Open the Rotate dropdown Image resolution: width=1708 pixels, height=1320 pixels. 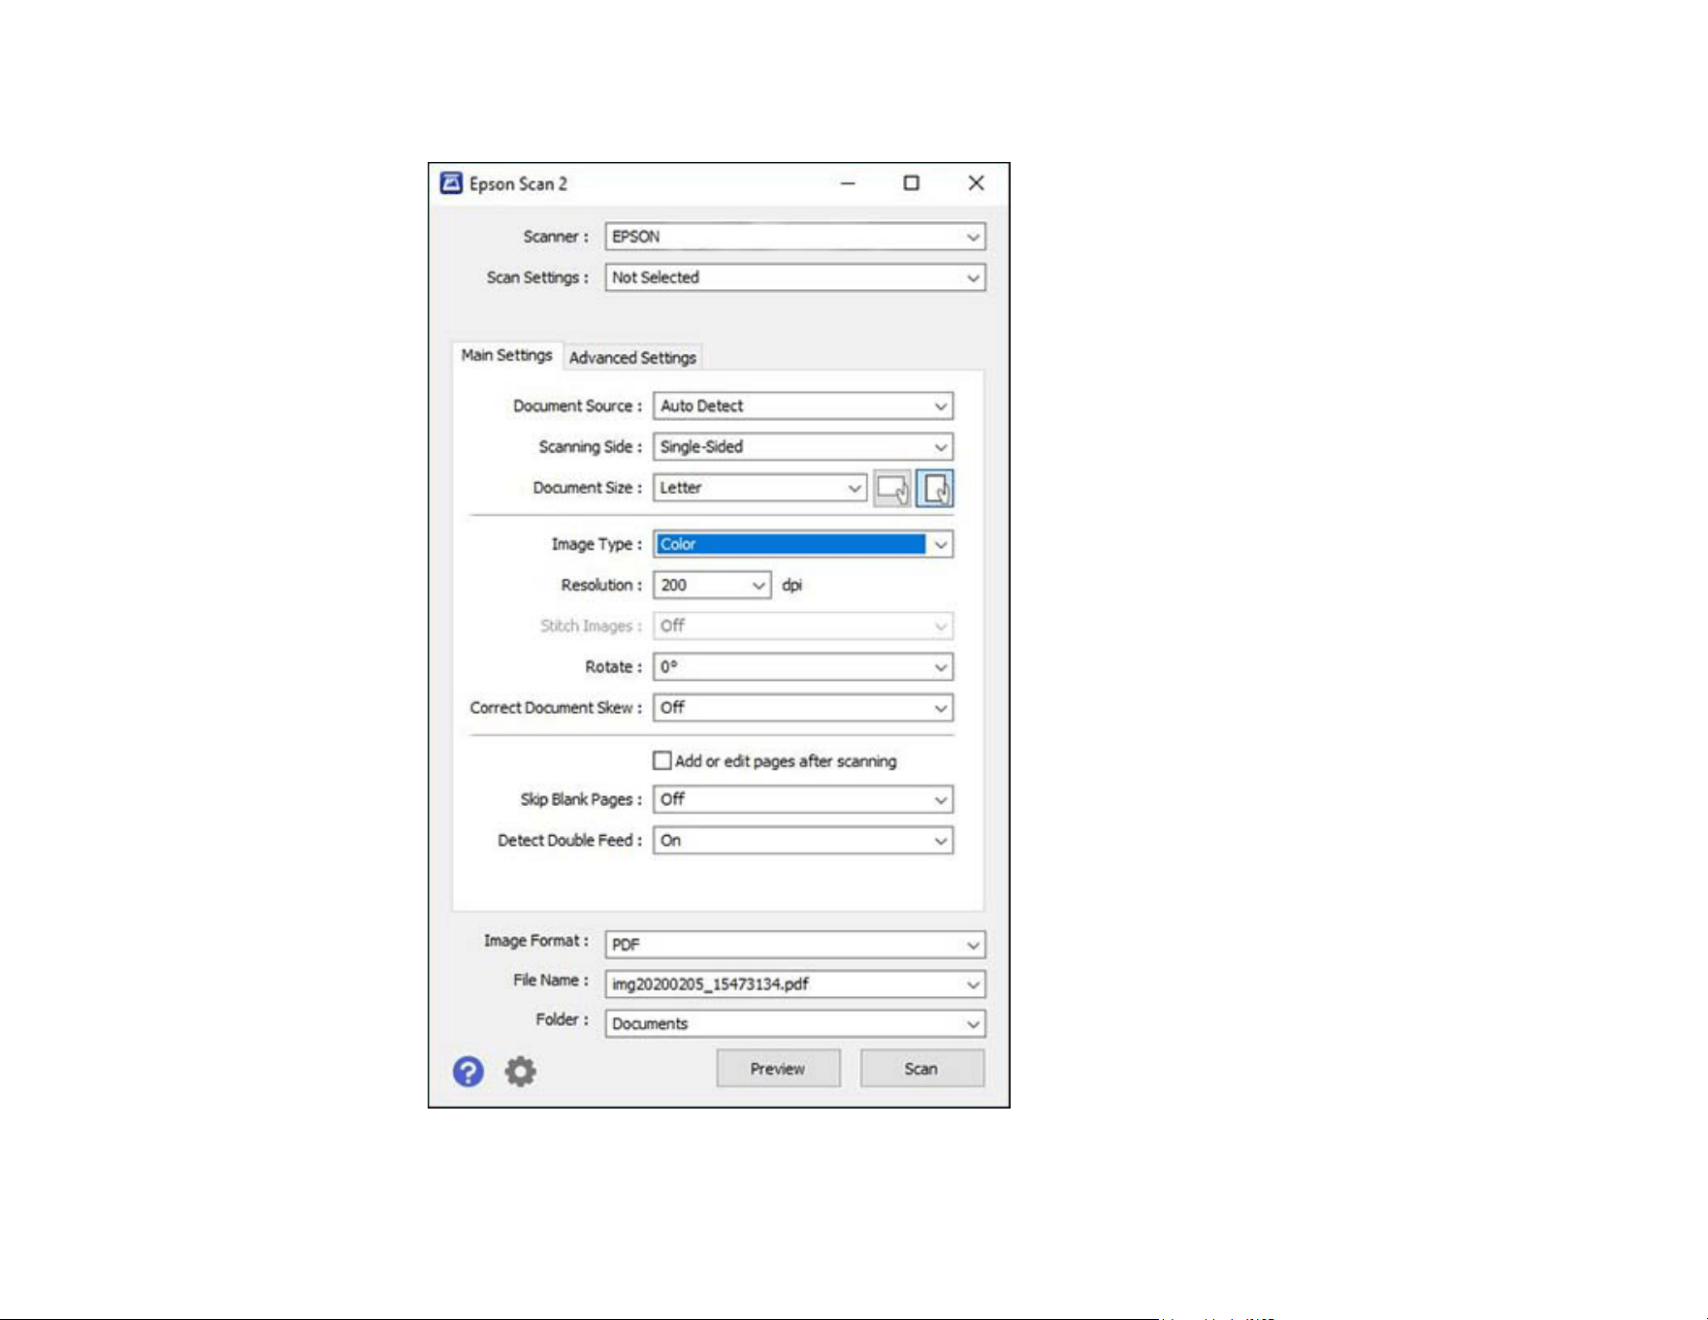[803, 667]
